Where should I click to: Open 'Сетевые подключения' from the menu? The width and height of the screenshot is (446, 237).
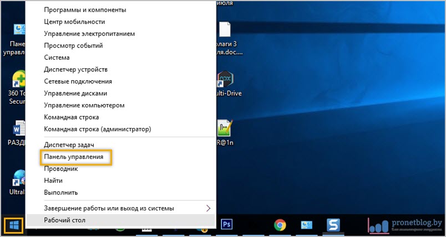click(77, 81)
